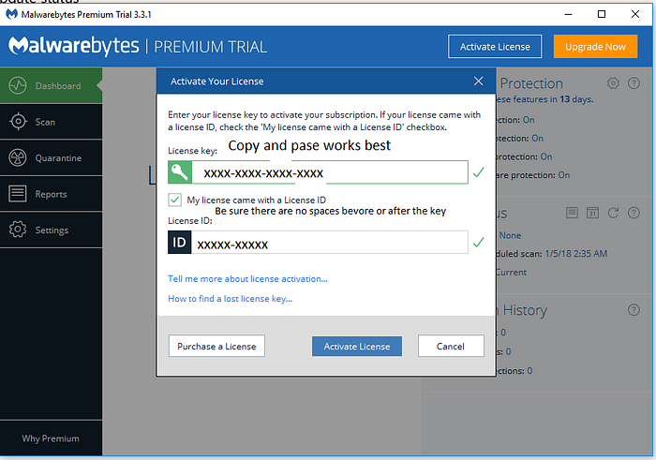This screenshot has width=656, height=460.
Task: Click the sidebar Settings gear icon
Action: [18, 230]
